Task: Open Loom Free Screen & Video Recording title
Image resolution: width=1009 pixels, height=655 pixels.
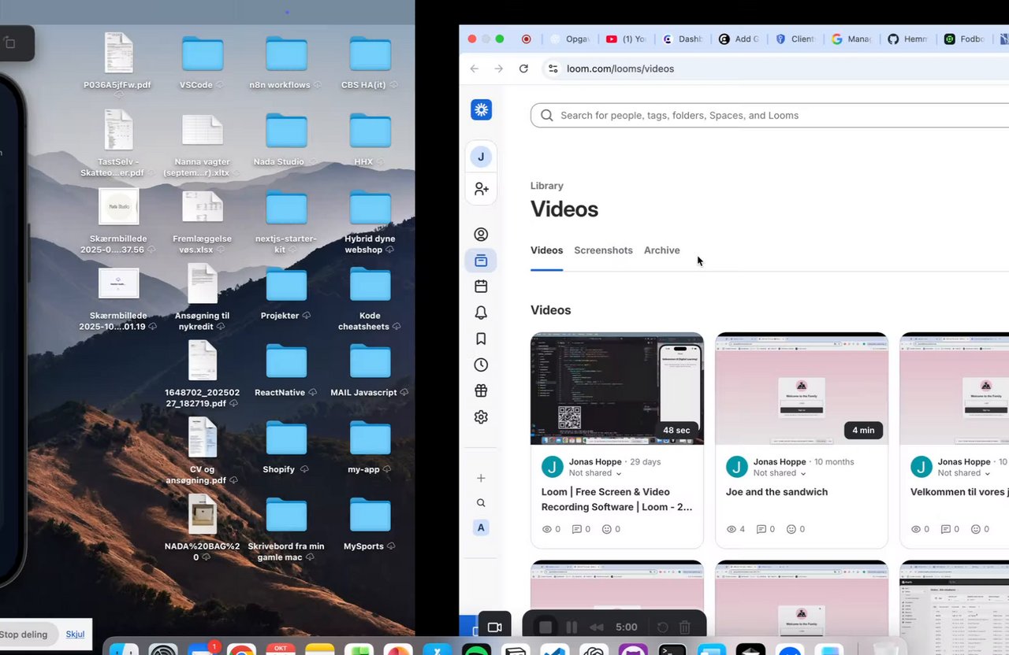Action: coord(617,499)
